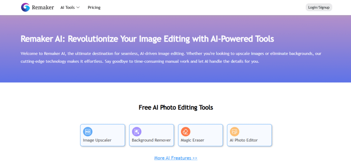Click the Free AI Photo Editing Tools heading

click(175, 107)
